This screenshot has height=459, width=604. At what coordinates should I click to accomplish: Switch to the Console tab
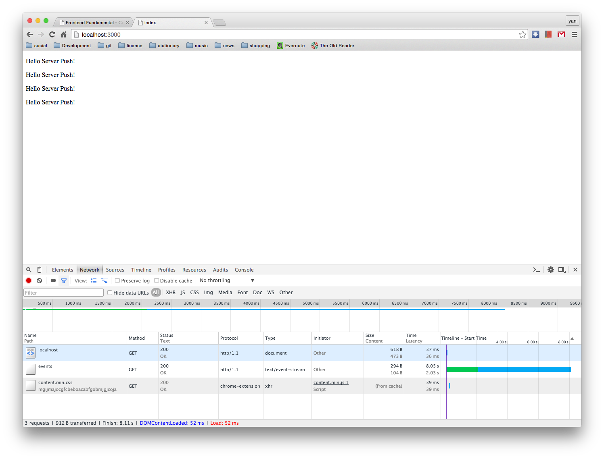point(244,270)
